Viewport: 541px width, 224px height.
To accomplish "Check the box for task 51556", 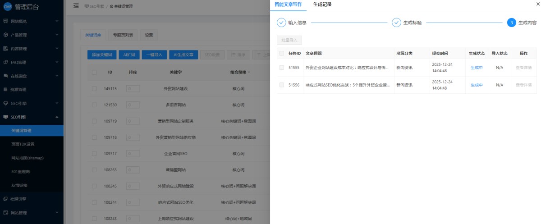I will (x=282, y=85).
